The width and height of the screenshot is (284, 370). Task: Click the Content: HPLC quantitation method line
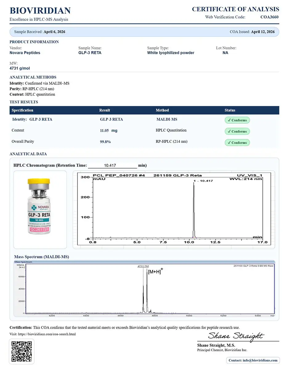click(32, 94)
